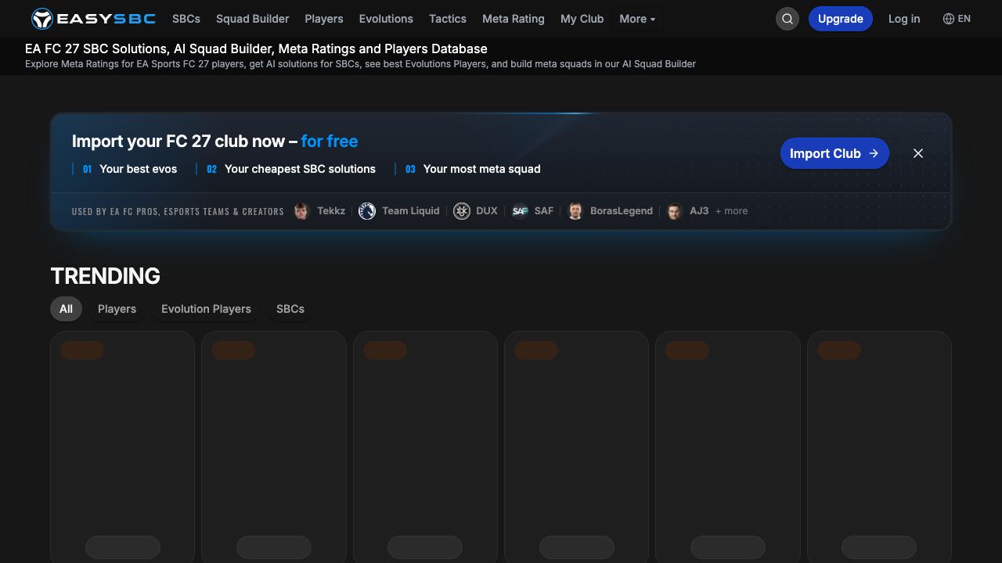The width and height of the screenshot is (1002, 563).
Task: Expand the More navigation dropdown
Action: tap(637, 19)
